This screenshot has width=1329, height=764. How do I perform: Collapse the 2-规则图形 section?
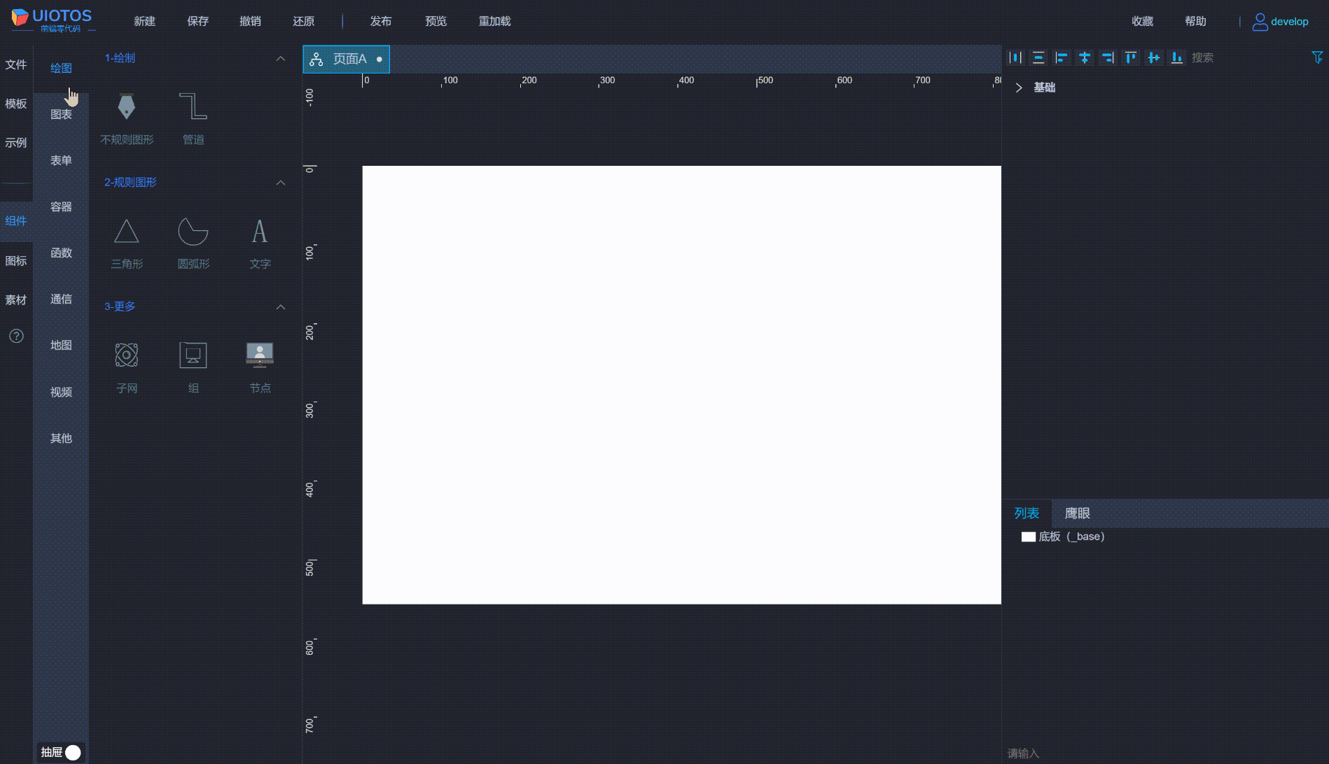tap(281, 183)
